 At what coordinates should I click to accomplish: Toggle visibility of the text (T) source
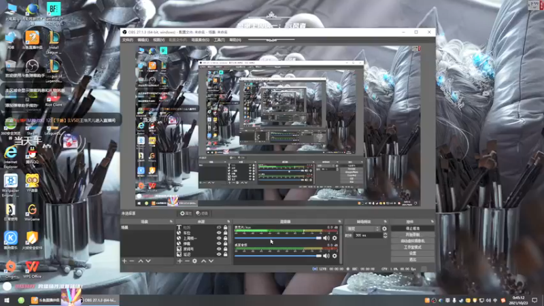(x=219, y=228)
